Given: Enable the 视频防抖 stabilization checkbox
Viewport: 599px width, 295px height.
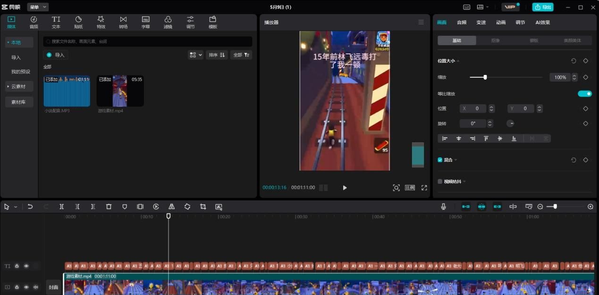Looking at the screenshot, I should pyautogui.click(x=440, y=181).
